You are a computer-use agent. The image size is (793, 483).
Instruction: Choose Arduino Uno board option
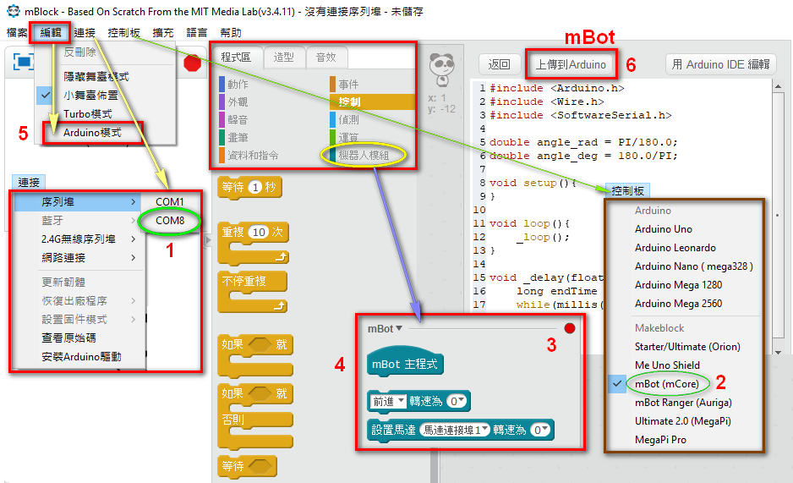pos(663,229)
